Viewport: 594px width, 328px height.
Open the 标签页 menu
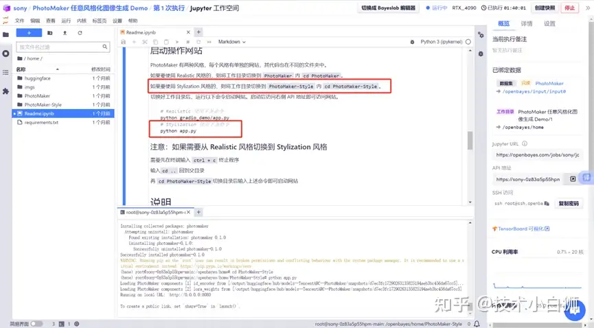[x=100, y=21]
